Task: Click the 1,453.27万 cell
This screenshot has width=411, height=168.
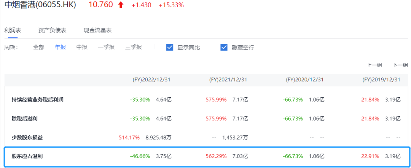Action: [235, 138]
